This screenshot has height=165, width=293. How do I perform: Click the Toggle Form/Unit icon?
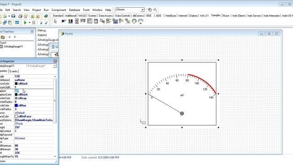tap(10, 22)
